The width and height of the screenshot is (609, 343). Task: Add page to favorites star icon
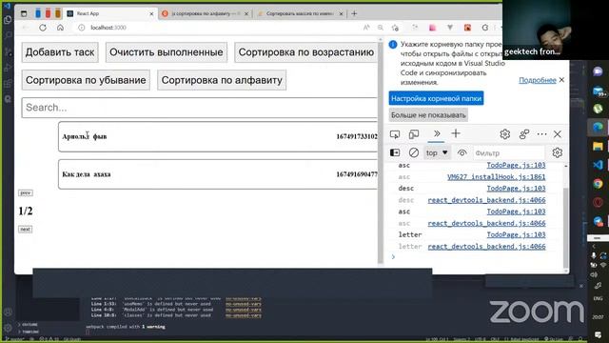tap(395, 28)
